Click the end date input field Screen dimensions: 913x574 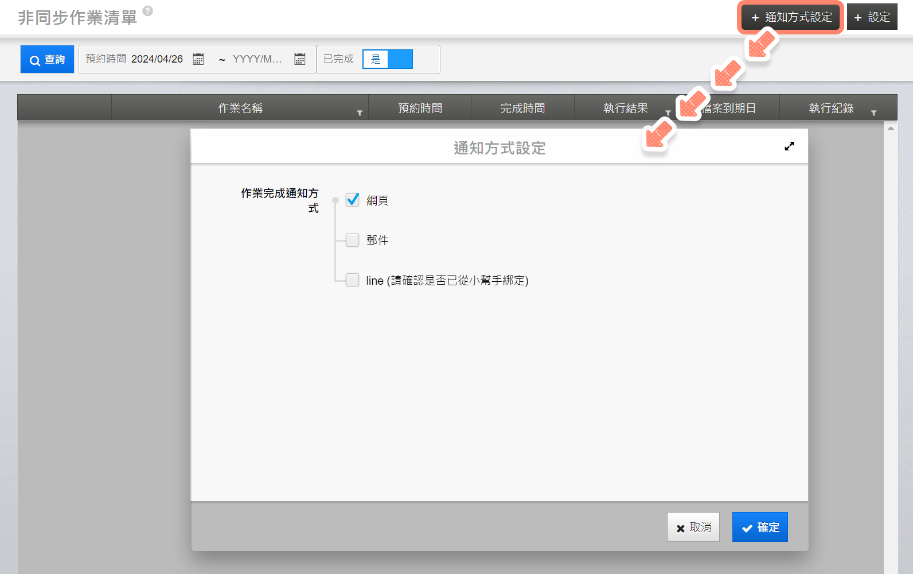[258, 59]
